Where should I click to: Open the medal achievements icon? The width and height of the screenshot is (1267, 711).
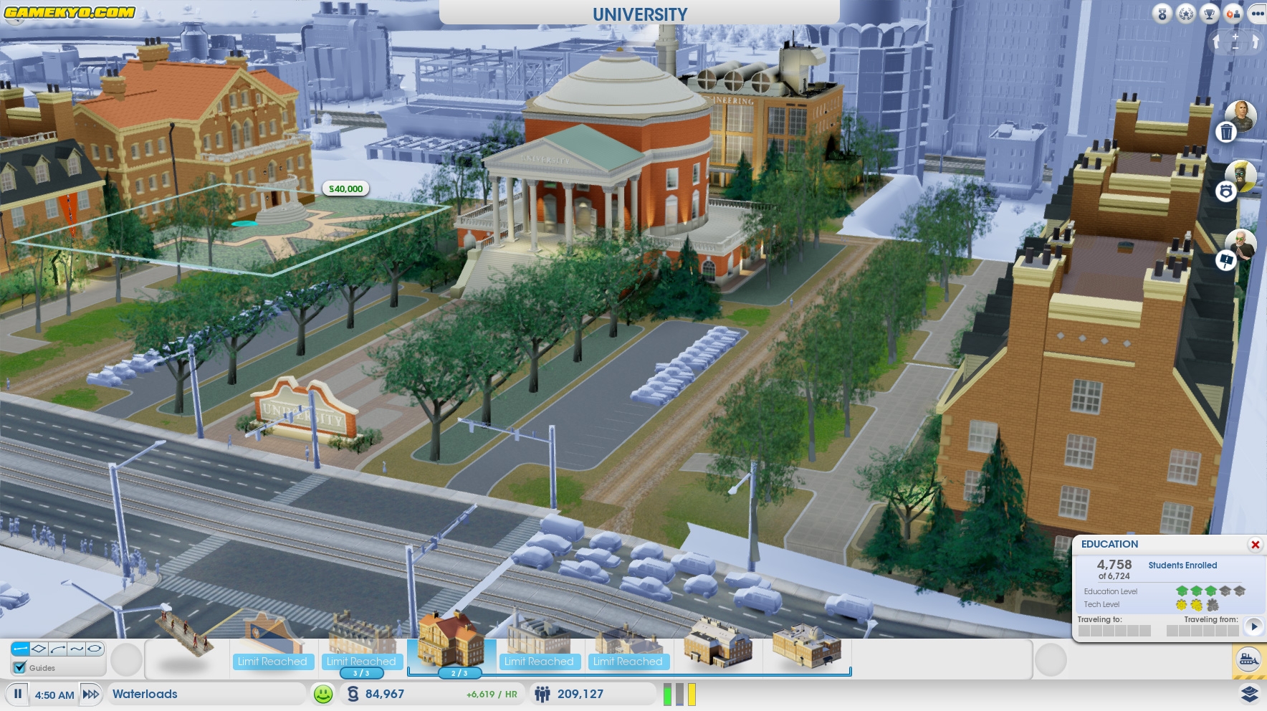[1162, 14]
